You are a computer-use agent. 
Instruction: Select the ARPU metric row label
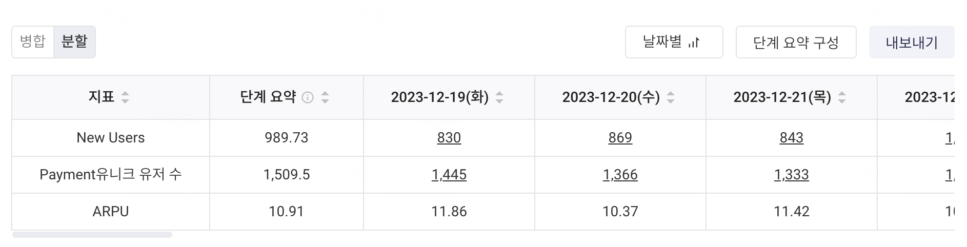point(111,212)
